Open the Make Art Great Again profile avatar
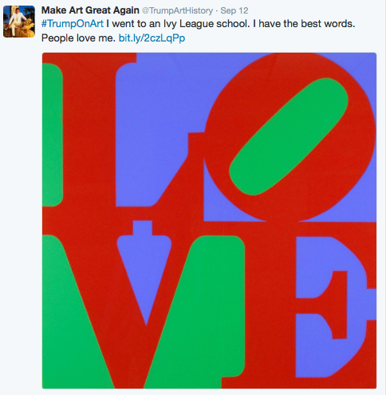 click(19, 22)
